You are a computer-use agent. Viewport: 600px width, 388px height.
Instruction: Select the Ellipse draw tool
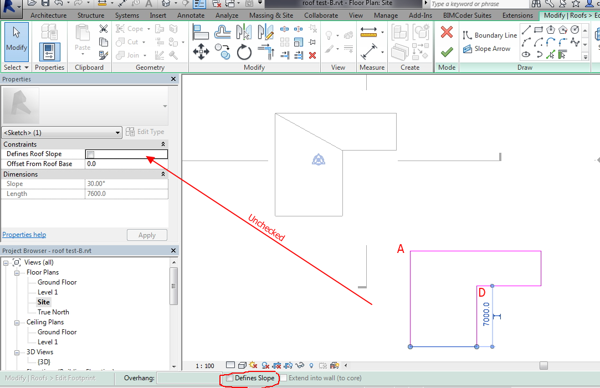coord(526,54)
